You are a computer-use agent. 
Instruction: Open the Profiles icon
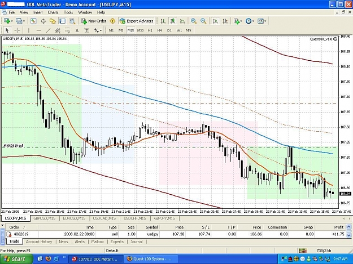click(x=19, y=21)
